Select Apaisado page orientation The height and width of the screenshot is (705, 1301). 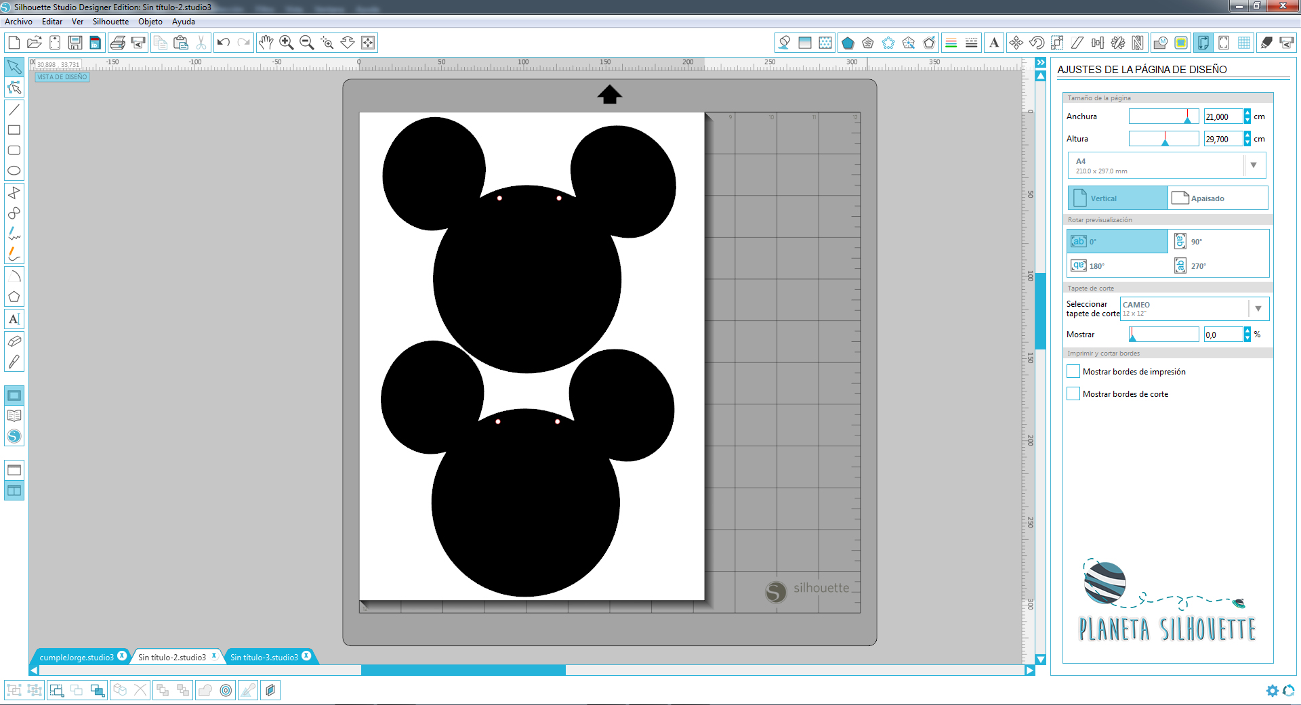coord(1218,198)
